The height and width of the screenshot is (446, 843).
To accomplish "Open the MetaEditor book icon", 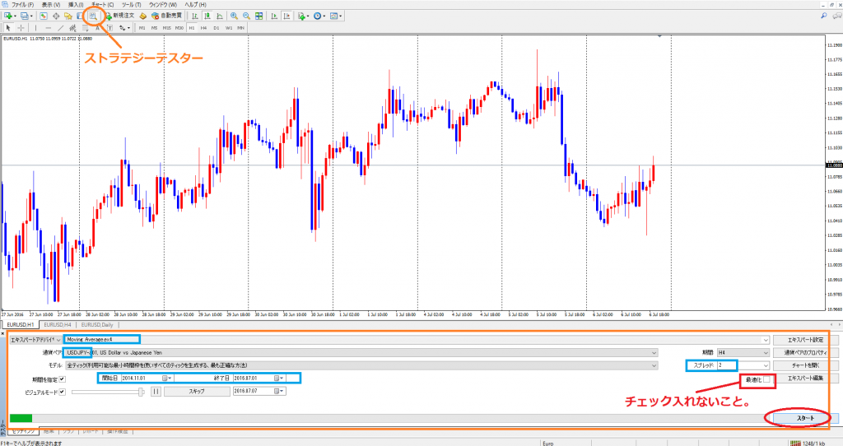I will point(143,16).
